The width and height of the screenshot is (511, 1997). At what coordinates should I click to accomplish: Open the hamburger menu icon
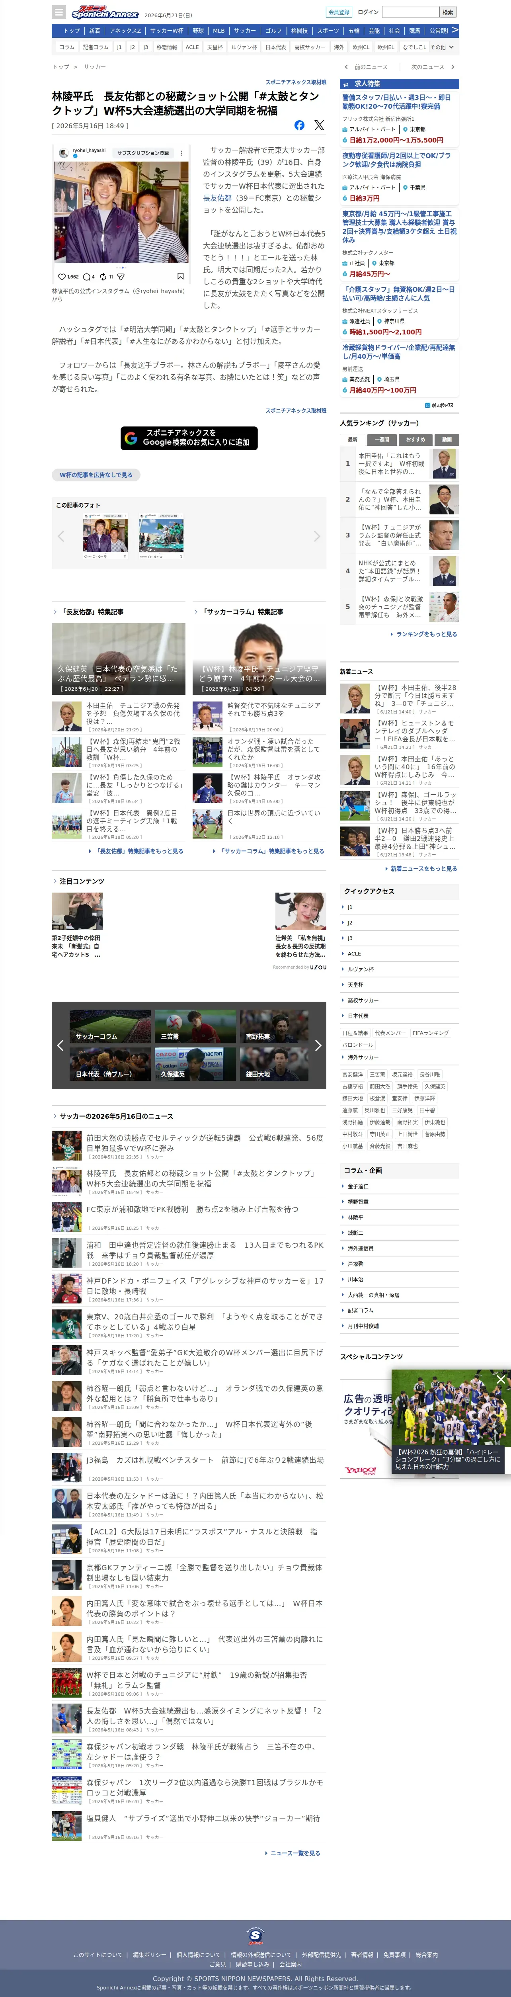[x=59, y=12]
